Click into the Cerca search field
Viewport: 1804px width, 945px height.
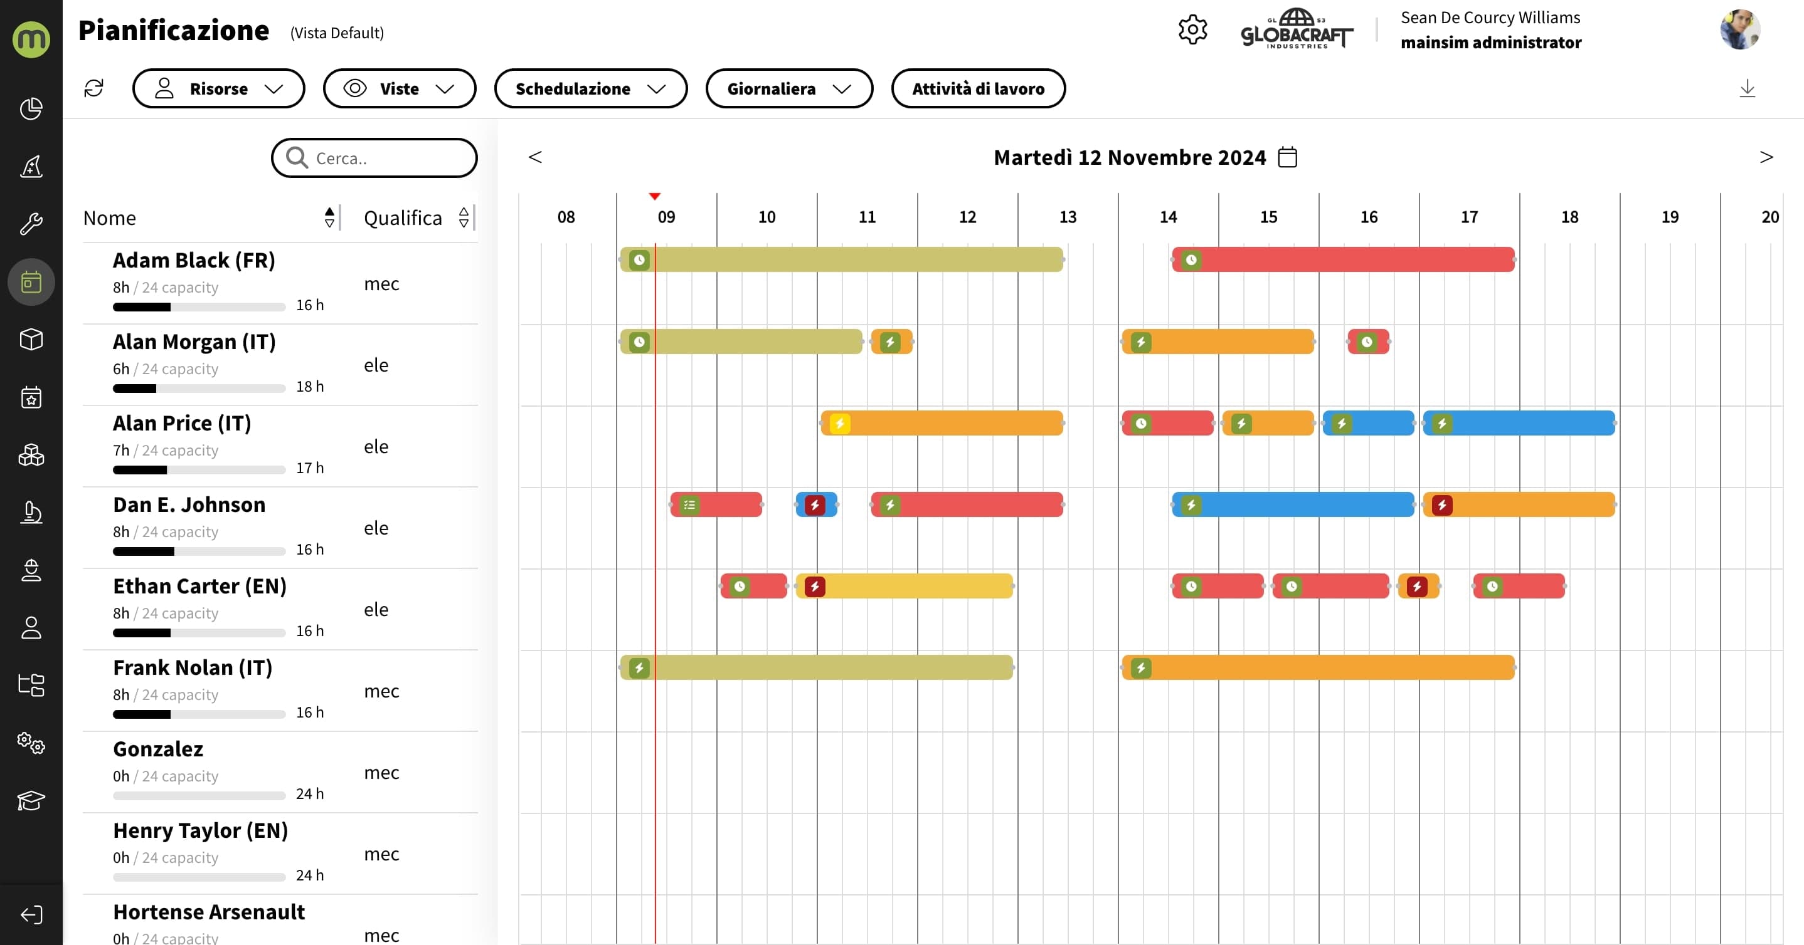click(x=374, y=158)
